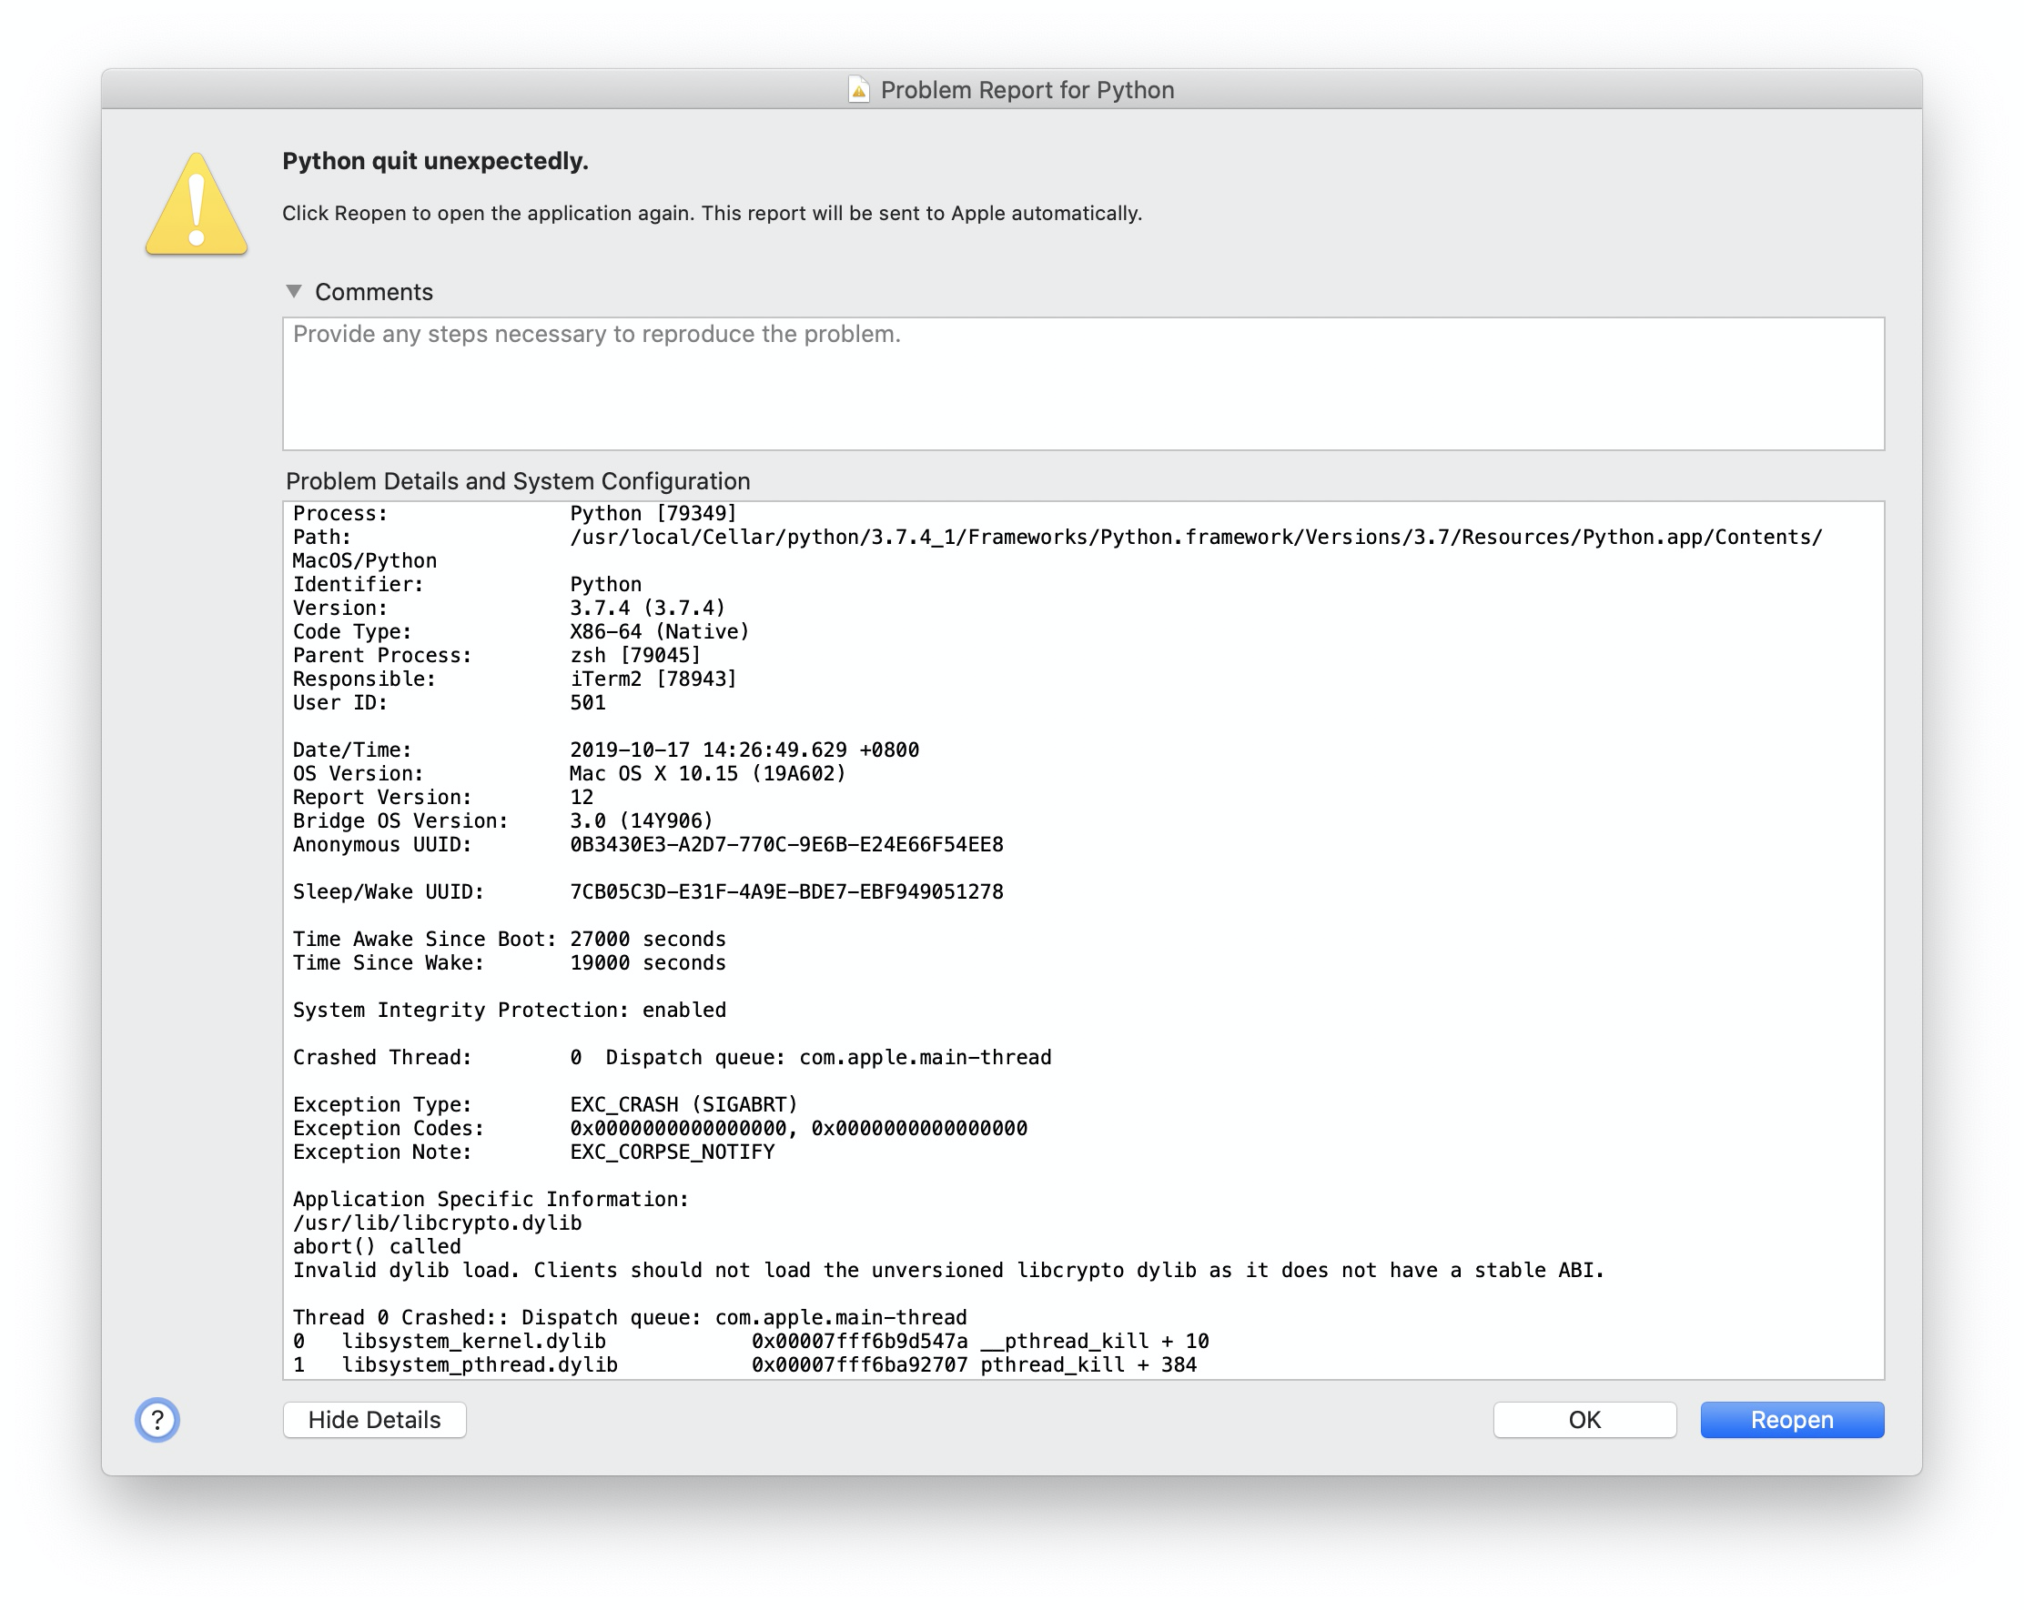Click the 'Exception Codes' line
This screenshot has width=2024, height=1610.
click(x=660, y=1128)
